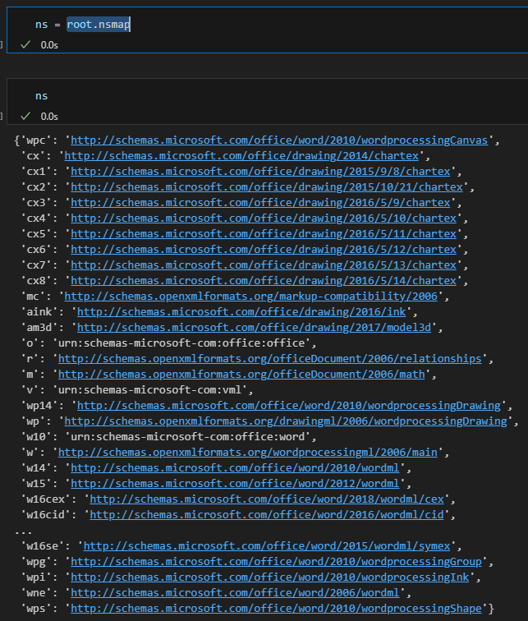Open the 2016/5/10 chartex link
528x621 pixels.
264,218
